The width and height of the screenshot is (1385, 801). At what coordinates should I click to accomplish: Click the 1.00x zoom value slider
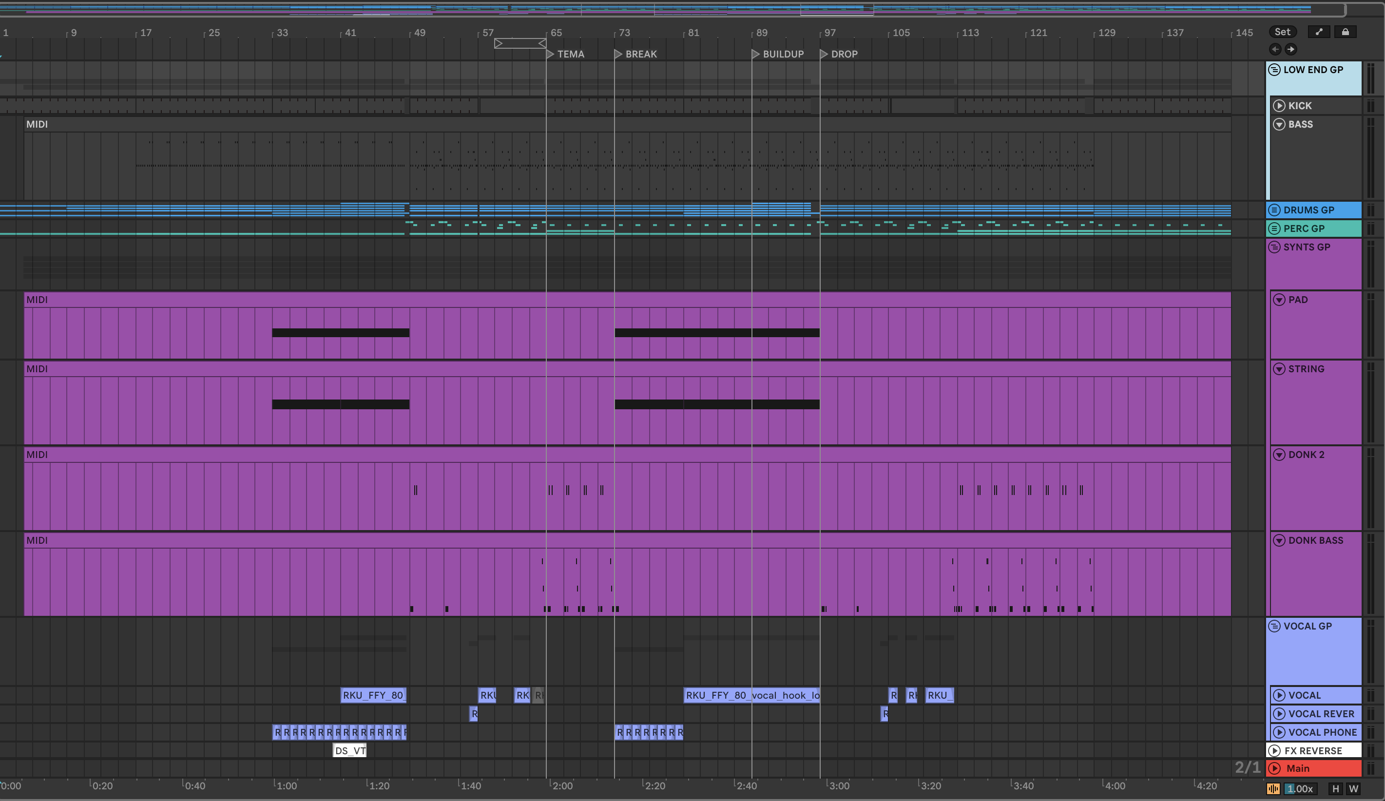point(1300,789)
